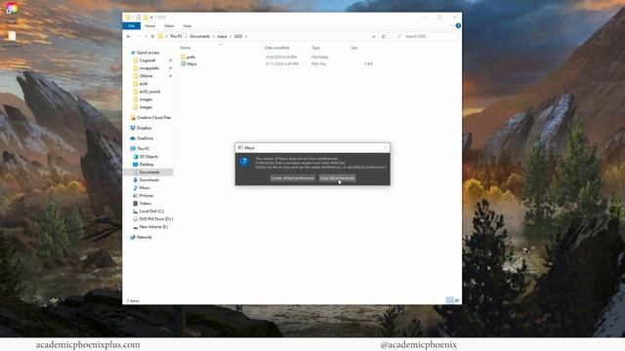Switch to large icons view in the status bar

click(457, 300)
